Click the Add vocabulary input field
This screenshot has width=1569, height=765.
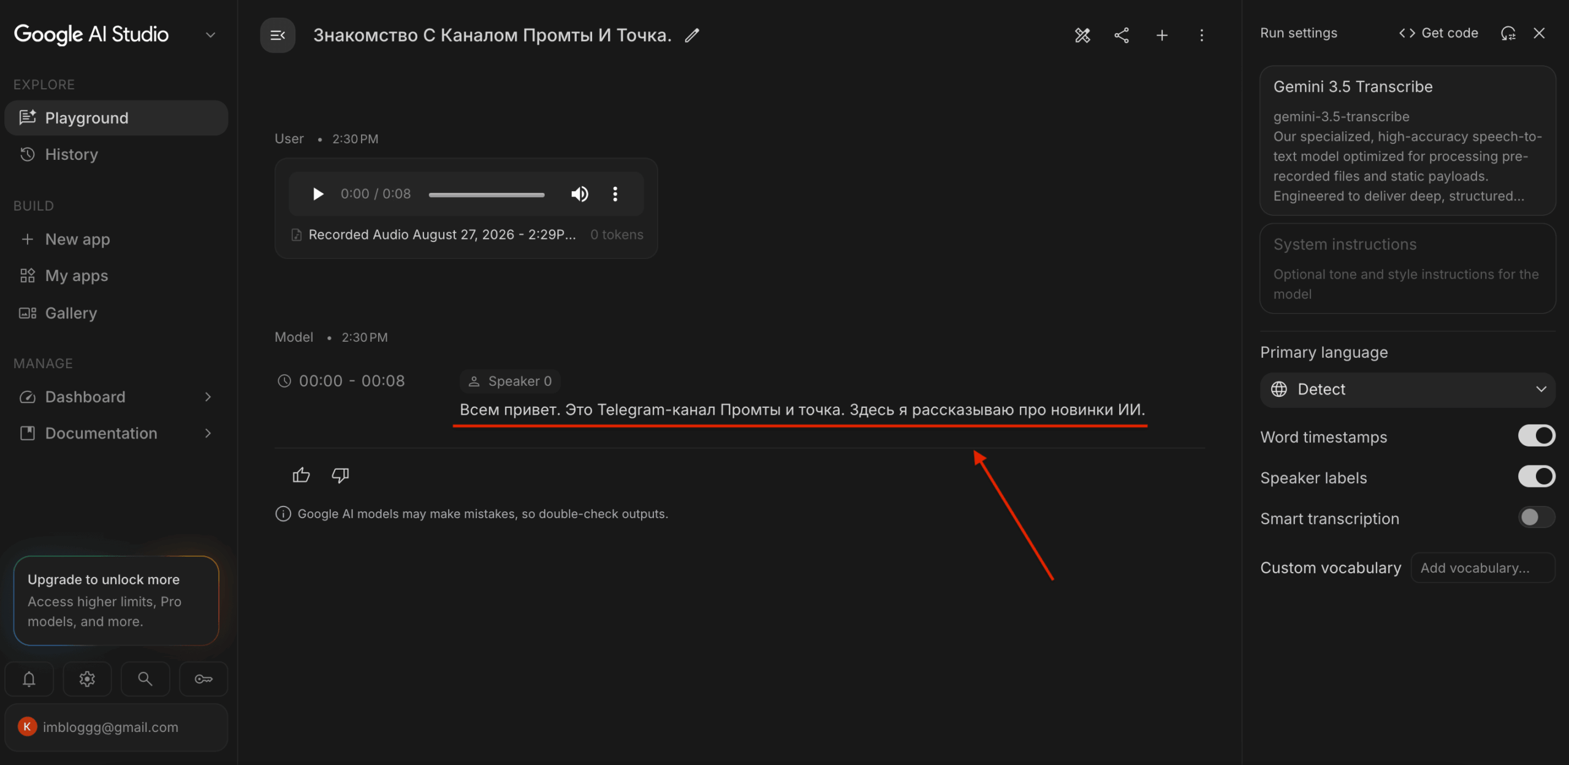pyautogui.click(x=1483, y=568)
